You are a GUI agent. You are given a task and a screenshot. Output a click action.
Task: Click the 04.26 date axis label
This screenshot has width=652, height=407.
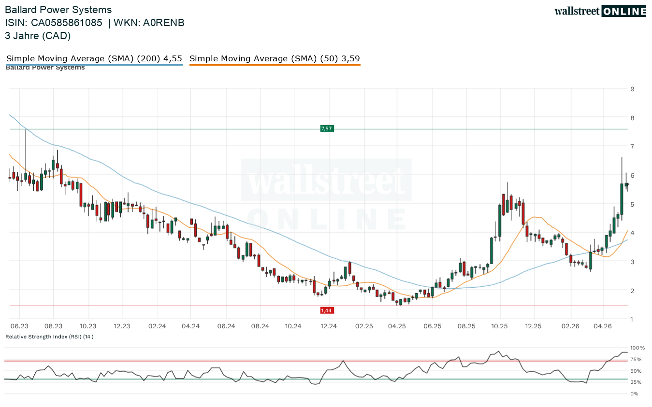point(603,326)
